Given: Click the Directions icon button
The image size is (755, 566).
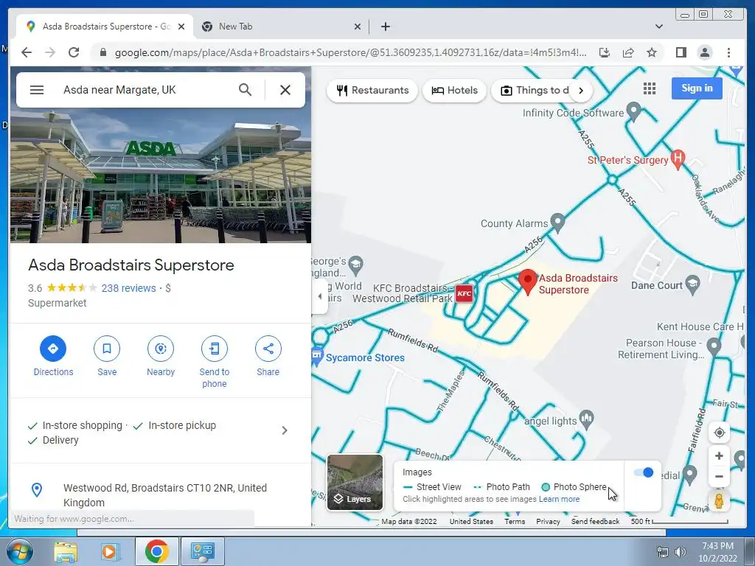Looking at the screenshot, I should (x=53, y=349).
